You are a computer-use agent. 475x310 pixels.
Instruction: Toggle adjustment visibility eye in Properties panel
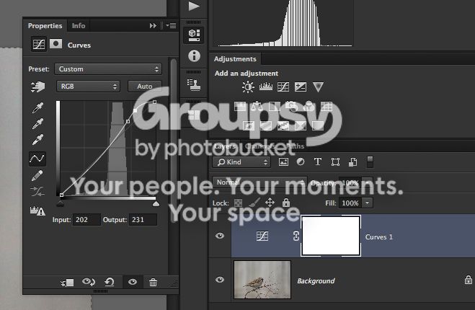[x=133, y=282]
